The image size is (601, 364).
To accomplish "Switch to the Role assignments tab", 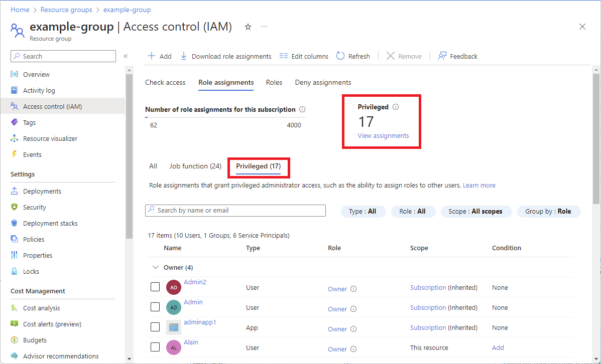I will (226, 82).
